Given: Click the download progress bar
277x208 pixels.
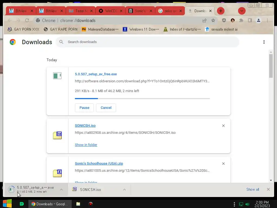Looking at the screenshot, I should click(x=142, y=99).
